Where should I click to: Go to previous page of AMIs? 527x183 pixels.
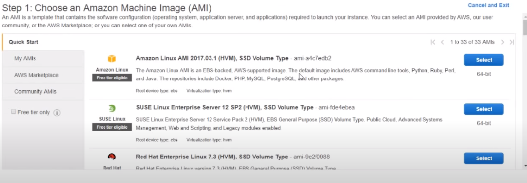pyautogui.click(x=442, y=42)
